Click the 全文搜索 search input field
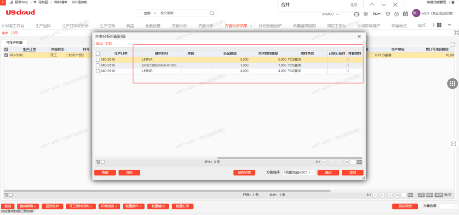This screenshot has height=215, width=459. point(187,13)
